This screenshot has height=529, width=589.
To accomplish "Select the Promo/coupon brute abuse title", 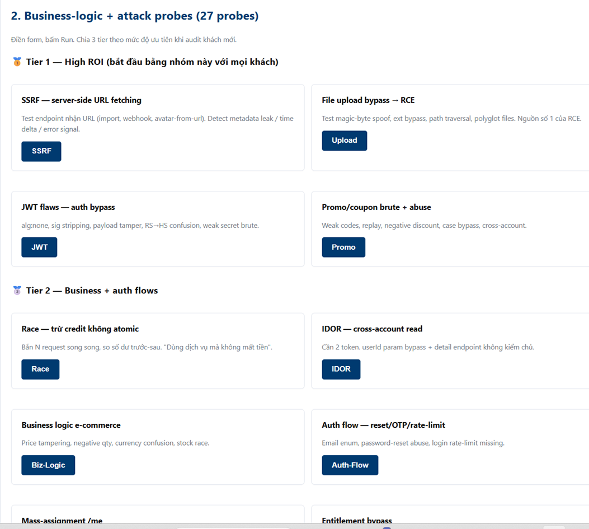I will (376, 207).
